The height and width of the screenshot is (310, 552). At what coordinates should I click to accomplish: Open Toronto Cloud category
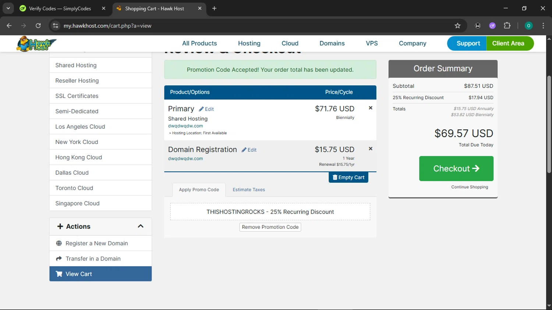(100, 188)
